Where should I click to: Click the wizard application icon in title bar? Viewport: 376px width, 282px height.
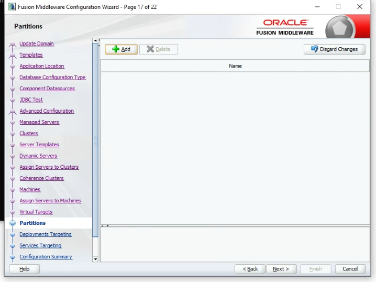pos(12,7)
